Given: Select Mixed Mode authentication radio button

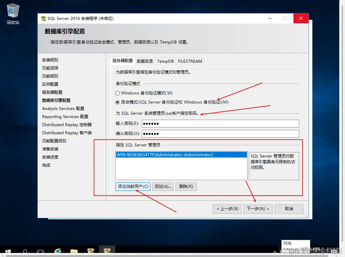Looking at the screenshot, I should 118,102.
